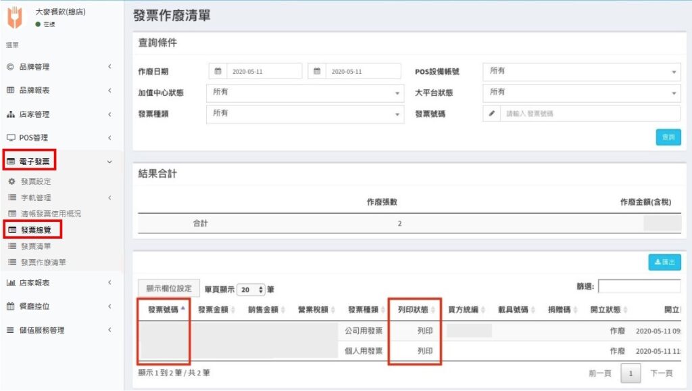The image size is (692, 391).
Task: Open the 發票種類 dropdown
Action: coord(304,114)
